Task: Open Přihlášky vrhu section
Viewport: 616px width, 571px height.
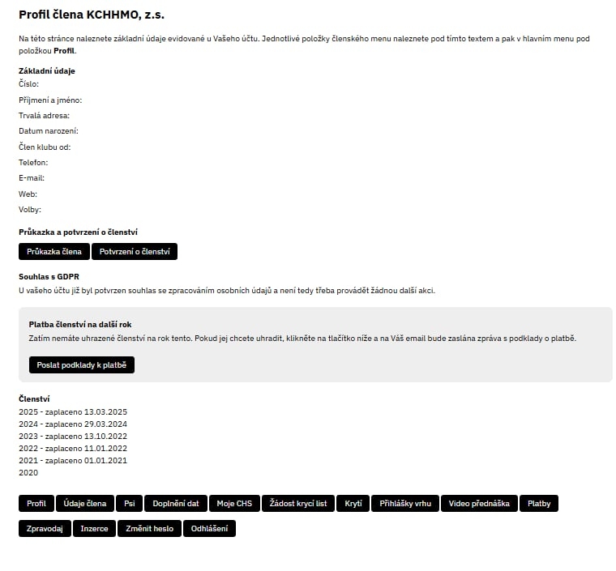Action: (406, 504)
